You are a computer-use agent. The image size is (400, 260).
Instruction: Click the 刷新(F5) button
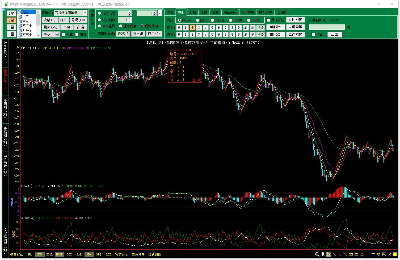tap(50, 27)
